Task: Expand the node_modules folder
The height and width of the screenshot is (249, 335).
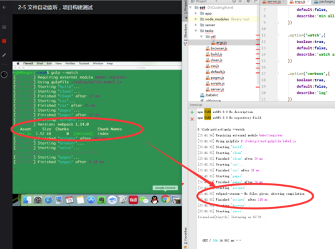Action: tap(196, 19)
